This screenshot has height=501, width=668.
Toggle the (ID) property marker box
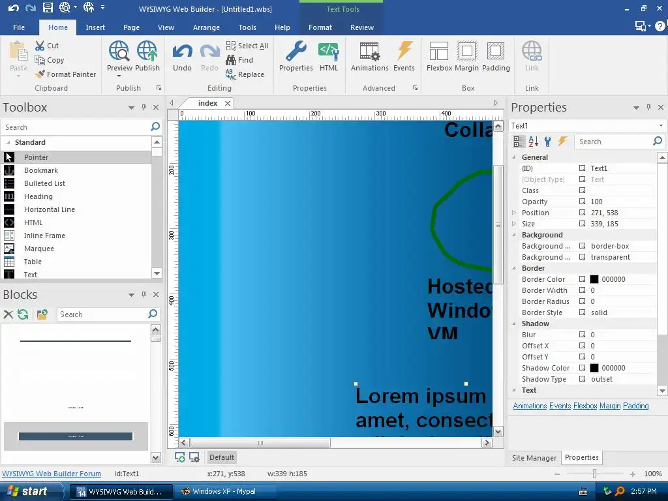click(582, 168)
